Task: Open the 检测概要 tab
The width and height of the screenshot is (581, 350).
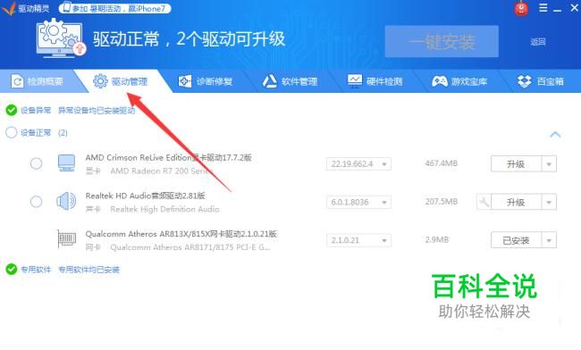Action: point(37,81)
